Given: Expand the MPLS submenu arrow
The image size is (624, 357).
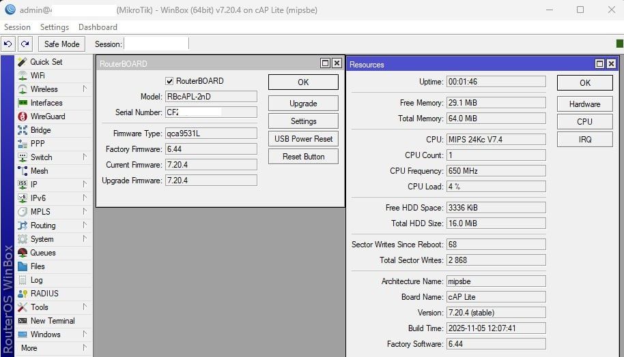Looking at the screenshot, I should coord(85,211).
